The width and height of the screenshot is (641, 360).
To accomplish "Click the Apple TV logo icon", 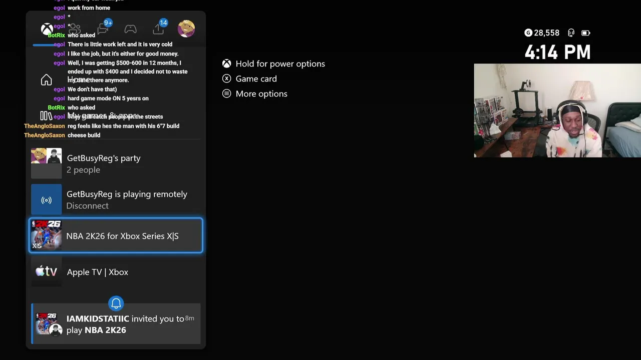I will pos(47,271).
